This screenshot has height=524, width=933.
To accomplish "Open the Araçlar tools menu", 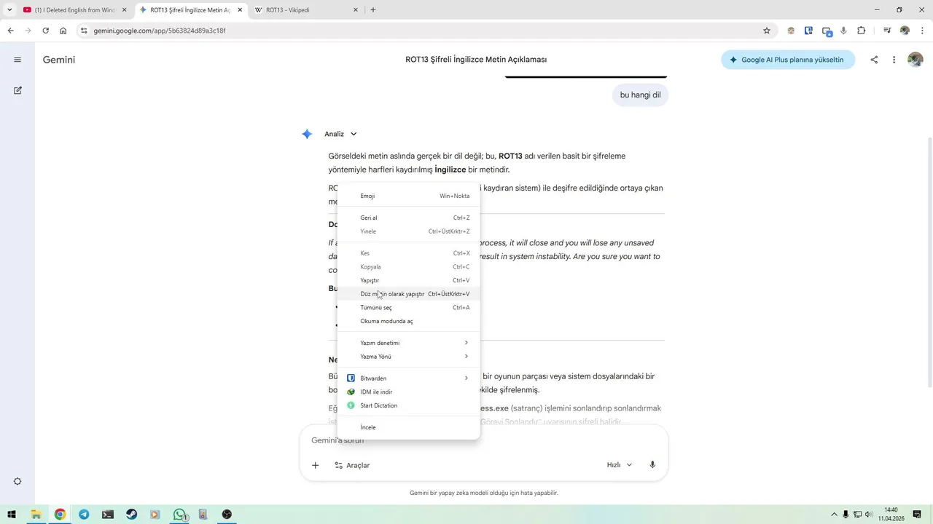I will (352, 465).
